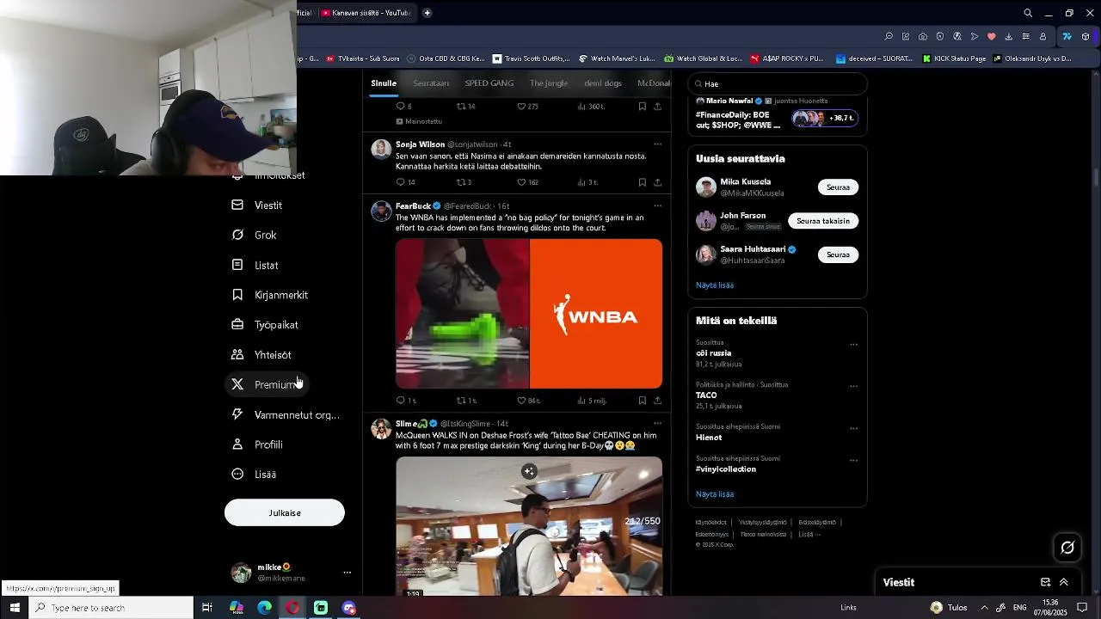Open options menu on Sonja Wilson's post
1101x619 pixels.
pyautogui.click(x=658, y=144)
